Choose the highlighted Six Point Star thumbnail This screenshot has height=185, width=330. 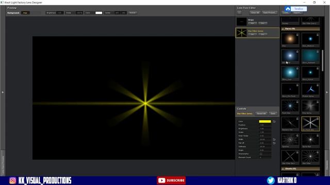310,123
